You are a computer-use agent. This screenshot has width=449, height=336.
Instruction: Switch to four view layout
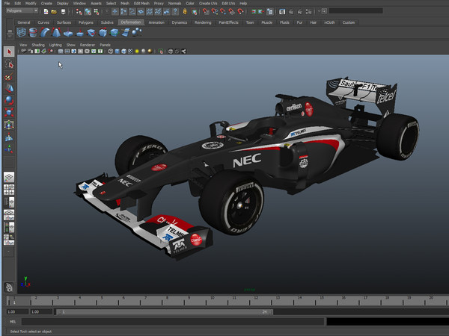(x=9, y=190)
